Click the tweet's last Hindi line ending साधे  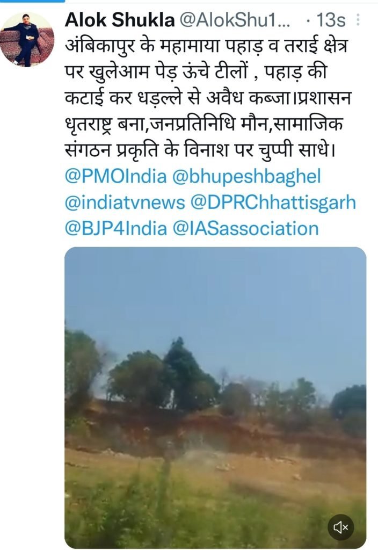[x=200, y=150]
